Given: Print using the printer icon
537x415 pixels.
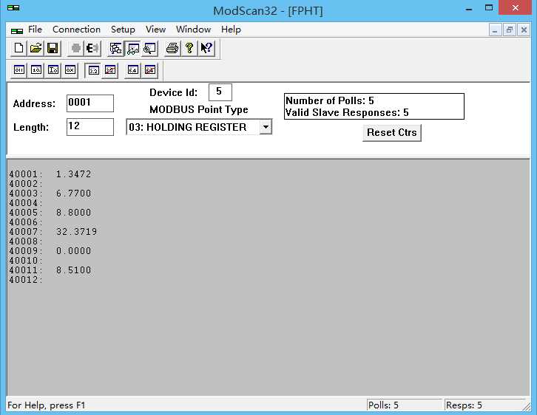Looking at the screenshot, I should pos(172,48).
